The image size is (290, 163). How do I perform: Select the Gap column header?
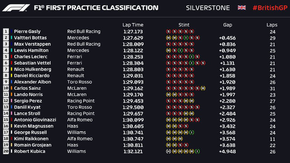pyautogui.click(x=227, y=25)
